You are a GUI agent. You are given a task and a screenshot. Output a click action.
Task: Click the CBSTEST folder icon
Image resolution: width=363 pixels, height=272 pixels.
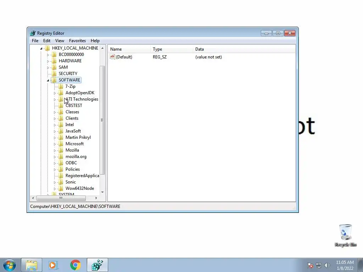coord(61,106)
